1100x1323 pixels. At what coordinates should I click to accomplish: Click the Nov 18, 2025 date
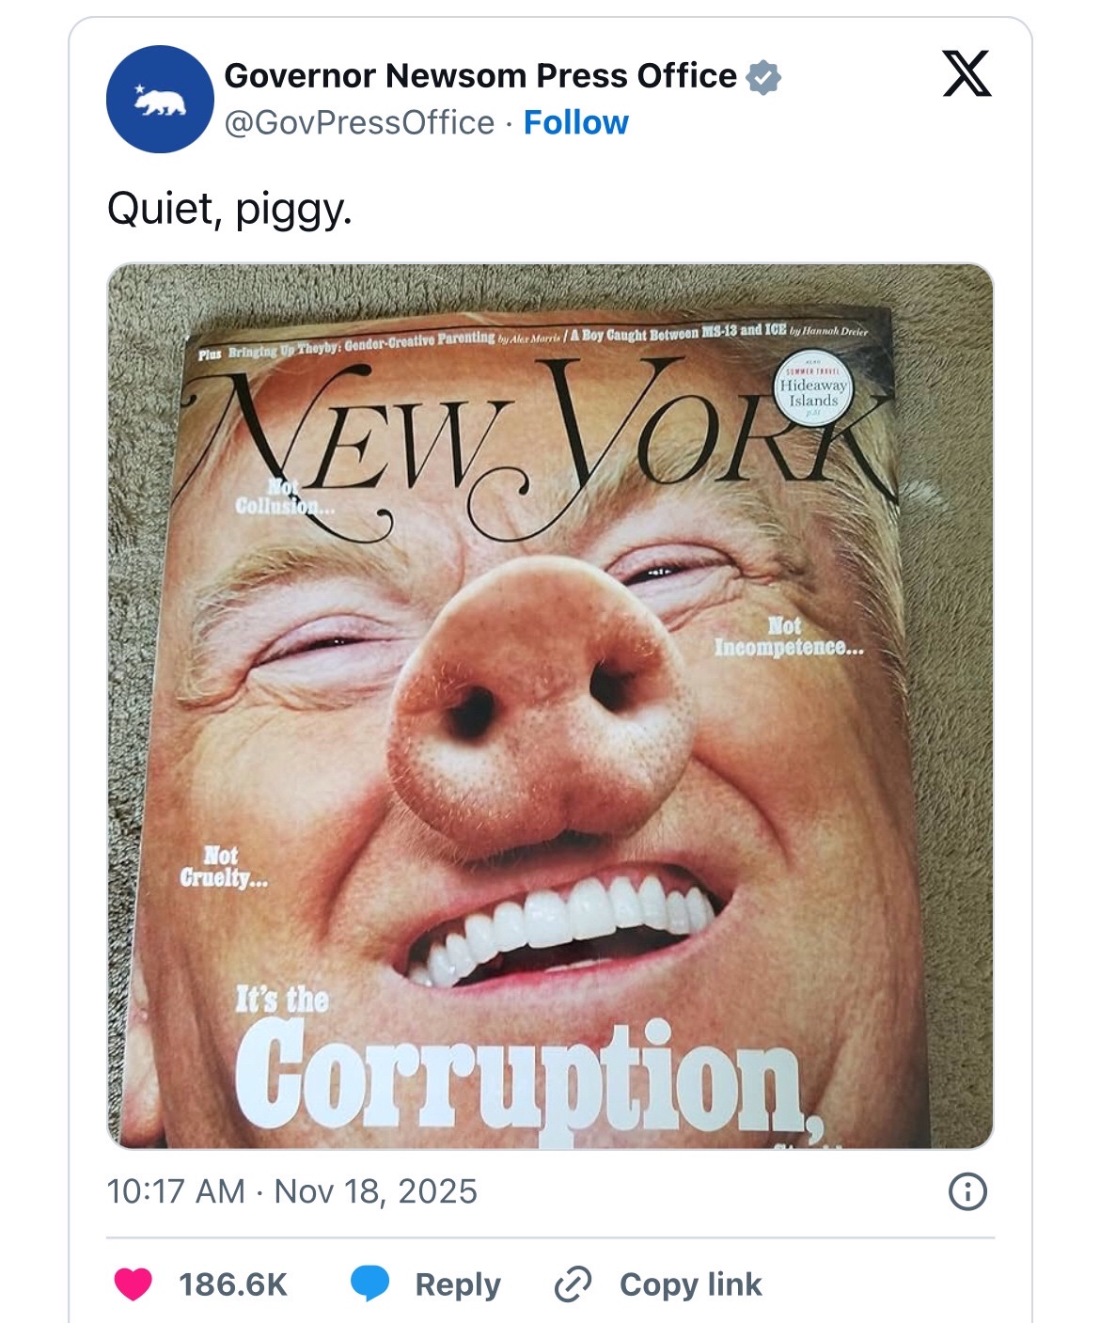click(376, 1191)
